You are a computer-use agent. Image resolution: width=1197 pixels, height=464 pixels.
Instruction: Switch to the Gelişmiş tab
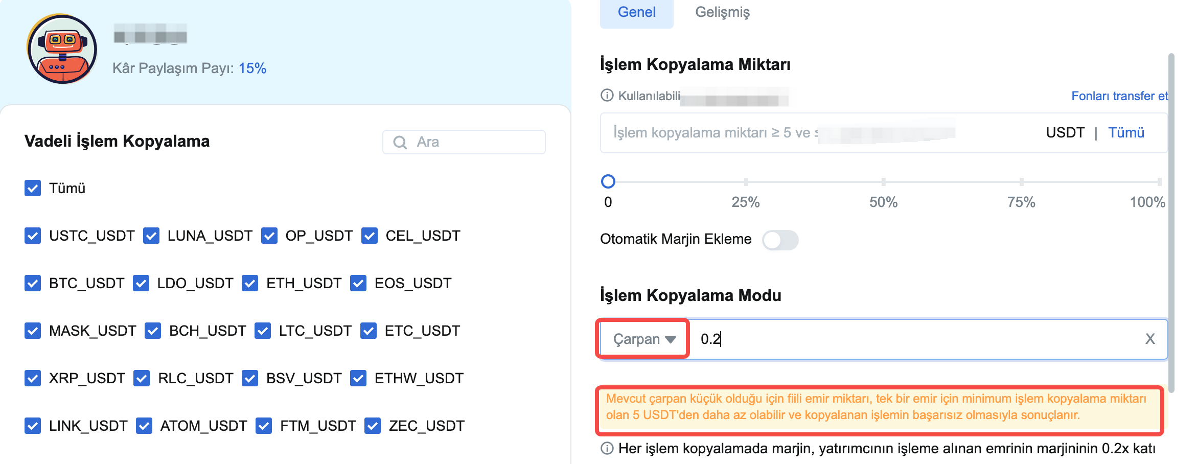(x=722, y=12)
